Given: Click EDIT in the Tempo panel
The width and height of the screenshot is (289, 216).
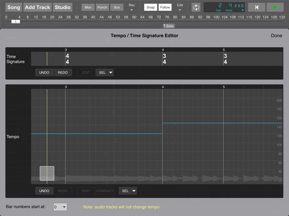Looking at the screenshot, I should (86, 191).
